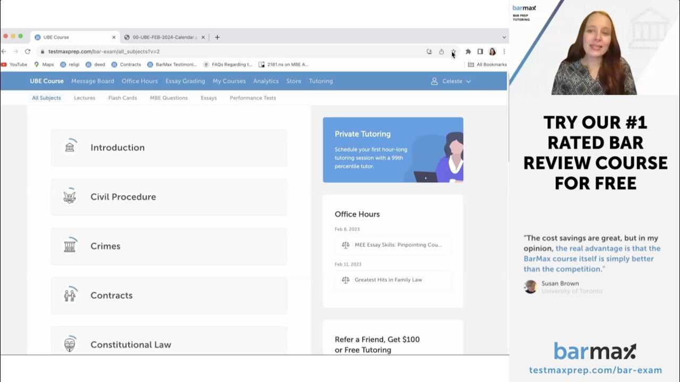The height and width of the screenshot is (382, 680).
Task: Switch to the Lectures sub-tab
Action: [x=84, y=98]
